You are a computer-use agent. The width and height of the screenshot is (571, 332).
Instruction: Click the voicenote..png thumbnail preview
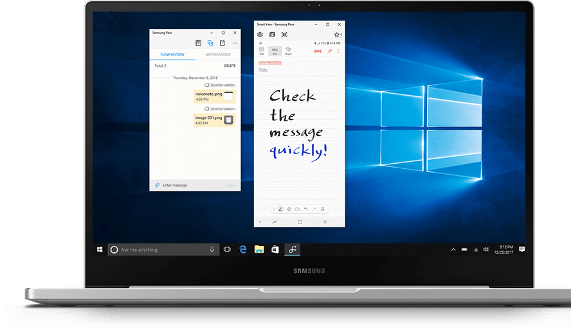point(228,96)
